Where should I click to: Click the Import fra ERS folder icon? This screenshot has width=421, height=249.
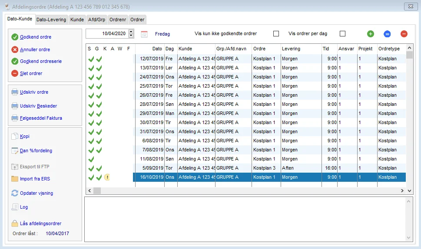click(x=15, y=179)
